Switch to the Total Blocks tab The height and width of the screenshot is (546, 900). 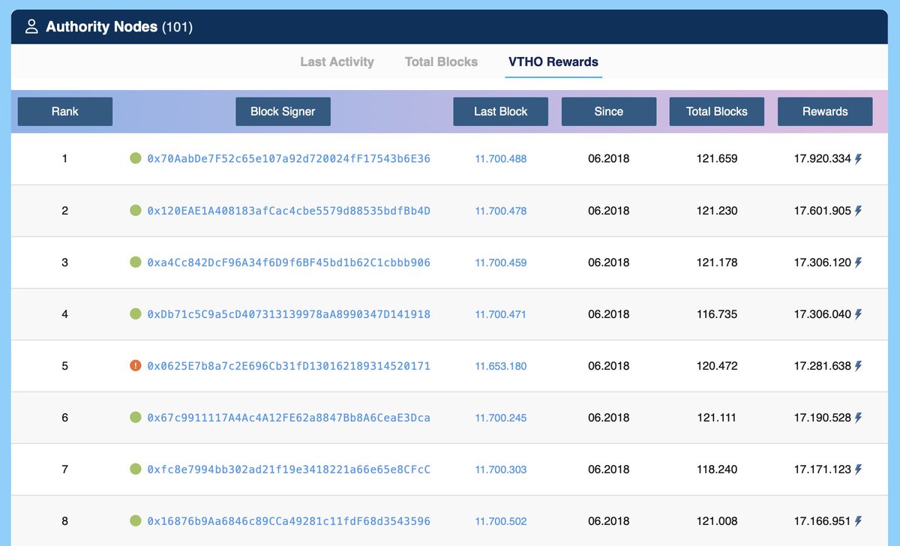click(441, 61)
